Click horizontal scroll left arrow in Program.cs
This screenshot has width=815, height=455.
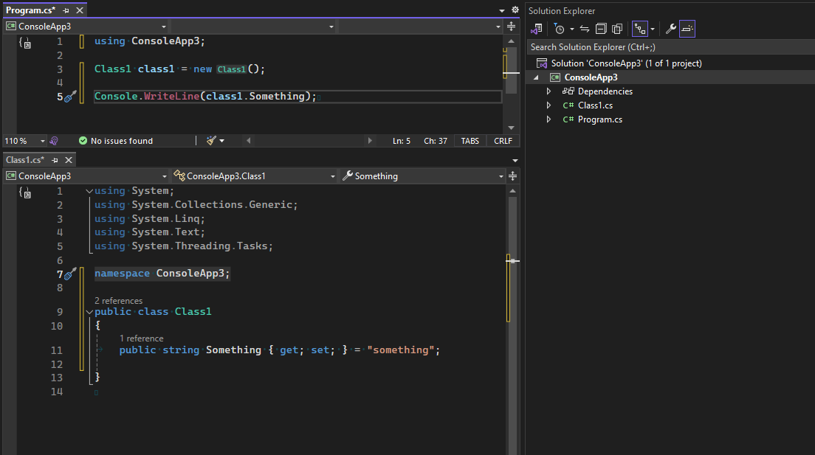click(x=249, y=141)
